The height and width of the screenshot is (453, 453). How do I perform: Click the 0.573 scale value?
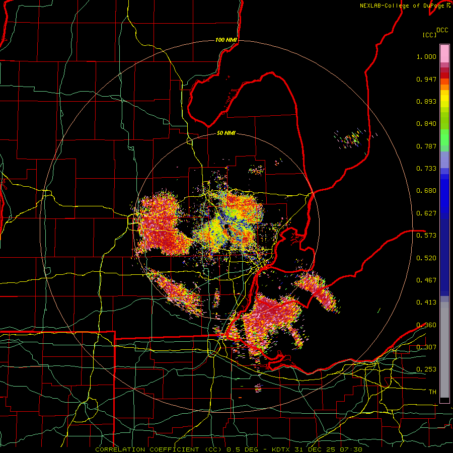click(426, 236)
